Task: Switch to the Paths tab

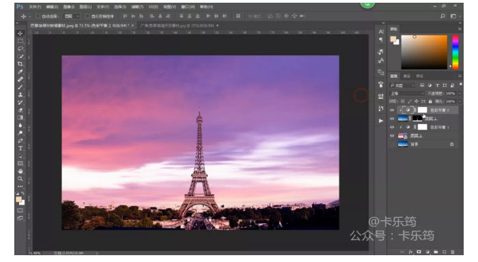Action: pos(419,76)
